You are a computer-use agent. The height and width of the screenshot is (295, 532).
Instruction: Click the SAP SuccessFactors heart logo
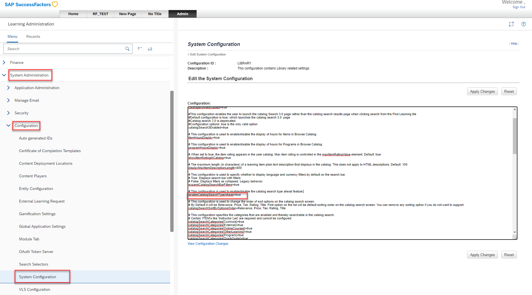click(x=55, y=4)
